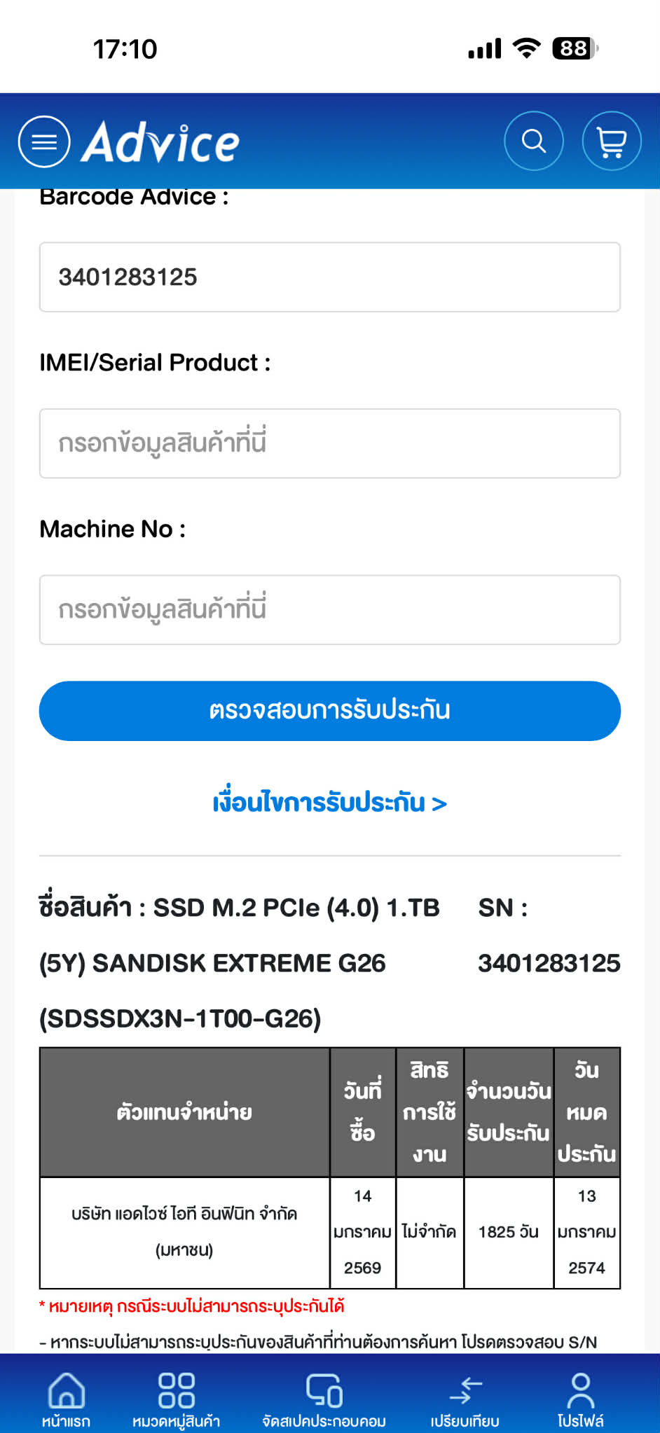
Task: Click the Barcode Advice input field
Action: pyautogui.click(x=329, y=277)
